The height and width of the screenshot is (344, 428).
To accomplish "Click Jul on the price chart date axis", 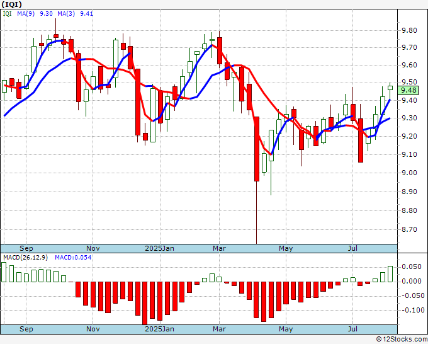I will (352, 248).
